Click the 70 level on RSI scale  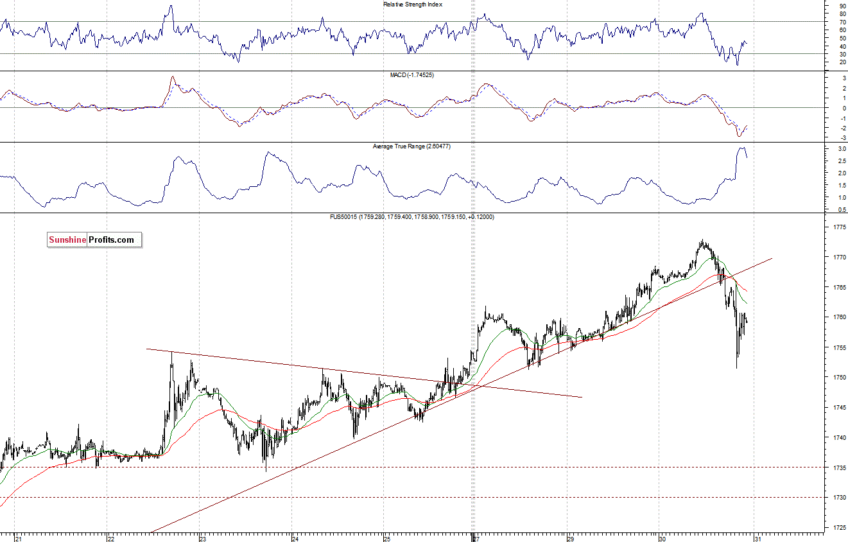tap(842, 22)
